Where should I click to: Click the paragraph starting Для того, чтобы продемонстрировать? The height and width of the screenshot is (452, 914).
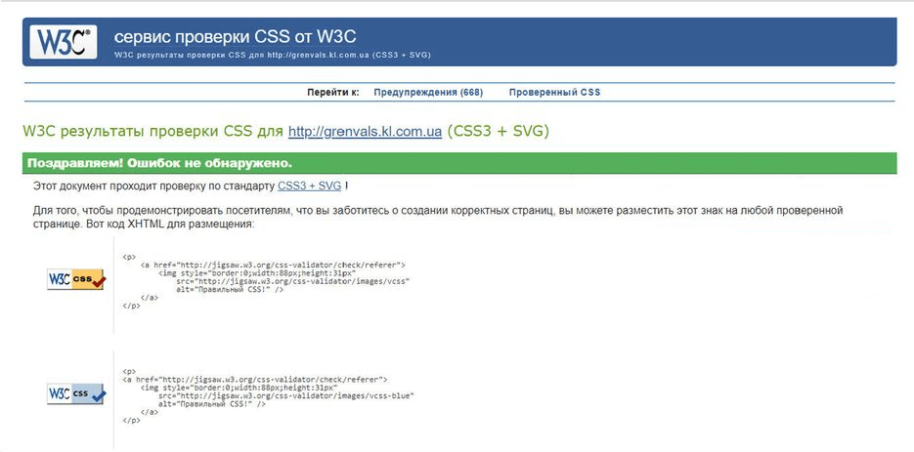pos(438,217)
